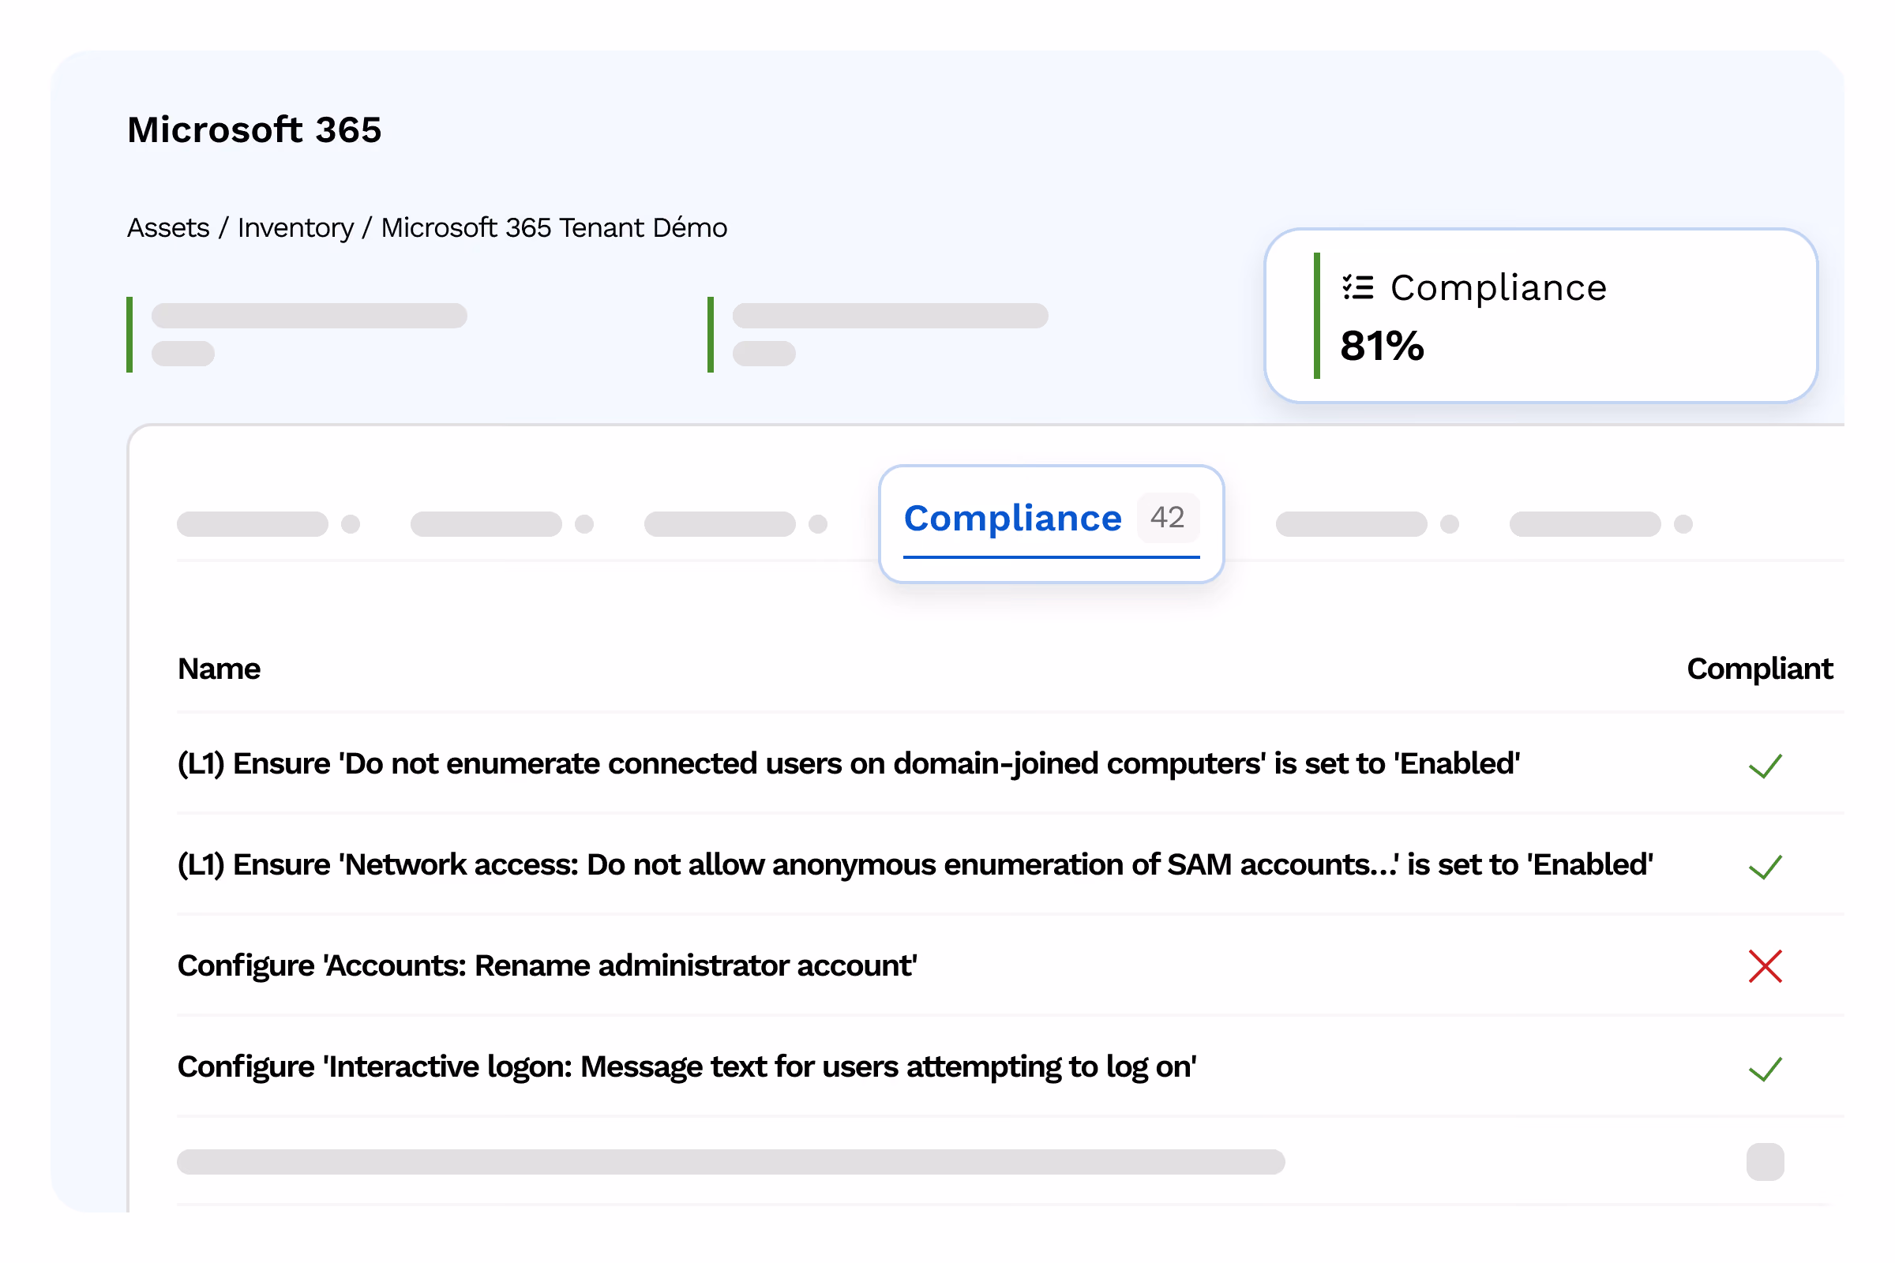
Task: Click Microsoft 365 Tenant Démo breadcrumb
Action: tap(553, 228)
